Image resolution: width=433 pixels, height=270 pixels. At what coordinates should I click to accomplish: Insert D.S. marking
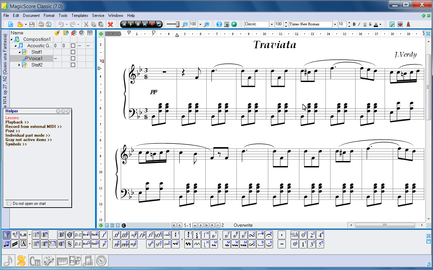click(78, 244)
